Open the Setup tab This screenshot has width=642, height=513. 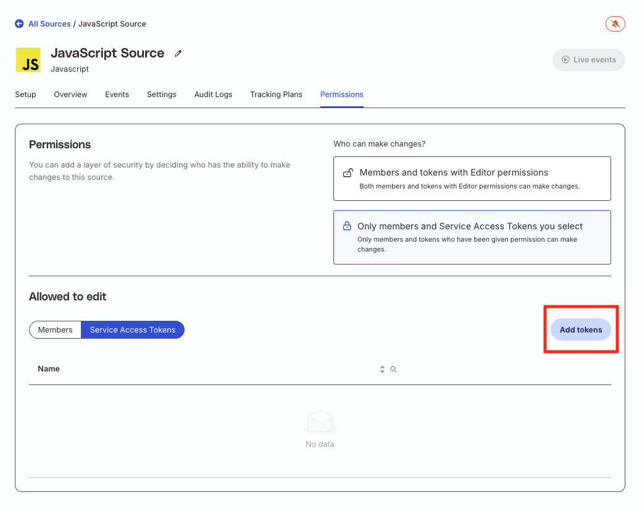coord(25,95)
